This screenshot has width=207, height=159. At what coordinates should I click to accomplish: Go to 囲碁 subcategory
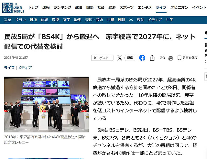click(x=122, y=20)
